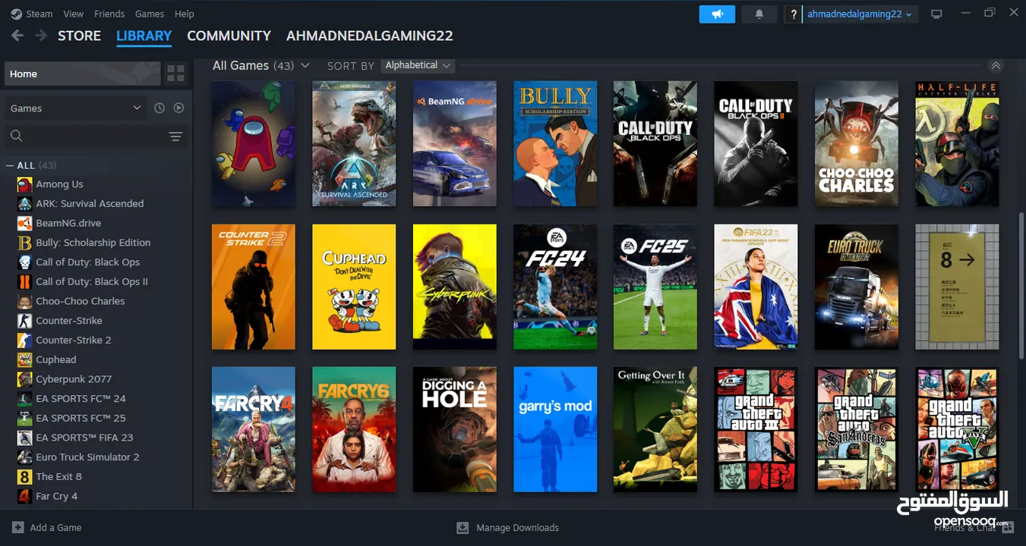
Task: Open the advanced filter icon beside search
Action: pyautogui.click(x=175, y=136)
